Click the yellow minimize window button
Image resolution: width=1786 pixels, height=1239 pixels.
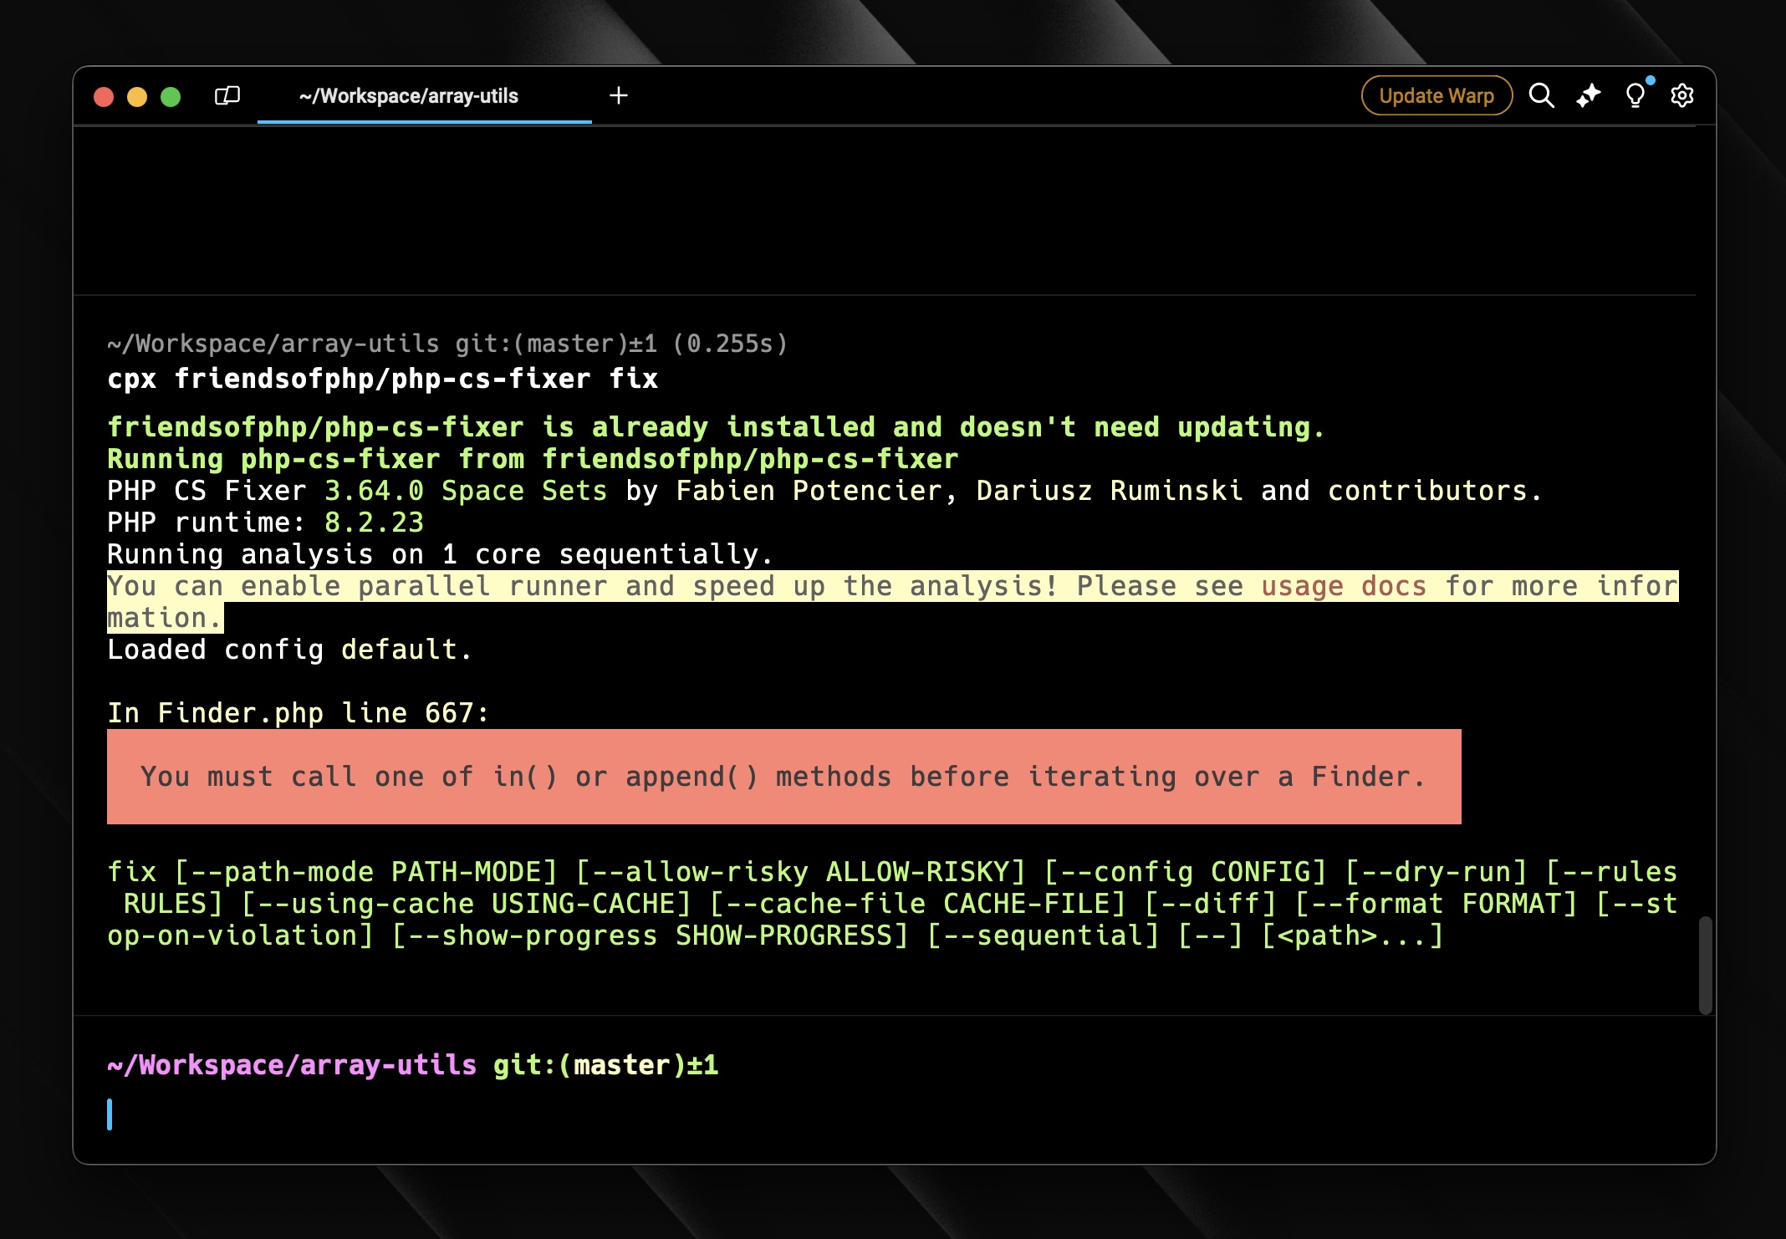pos(137,97)
